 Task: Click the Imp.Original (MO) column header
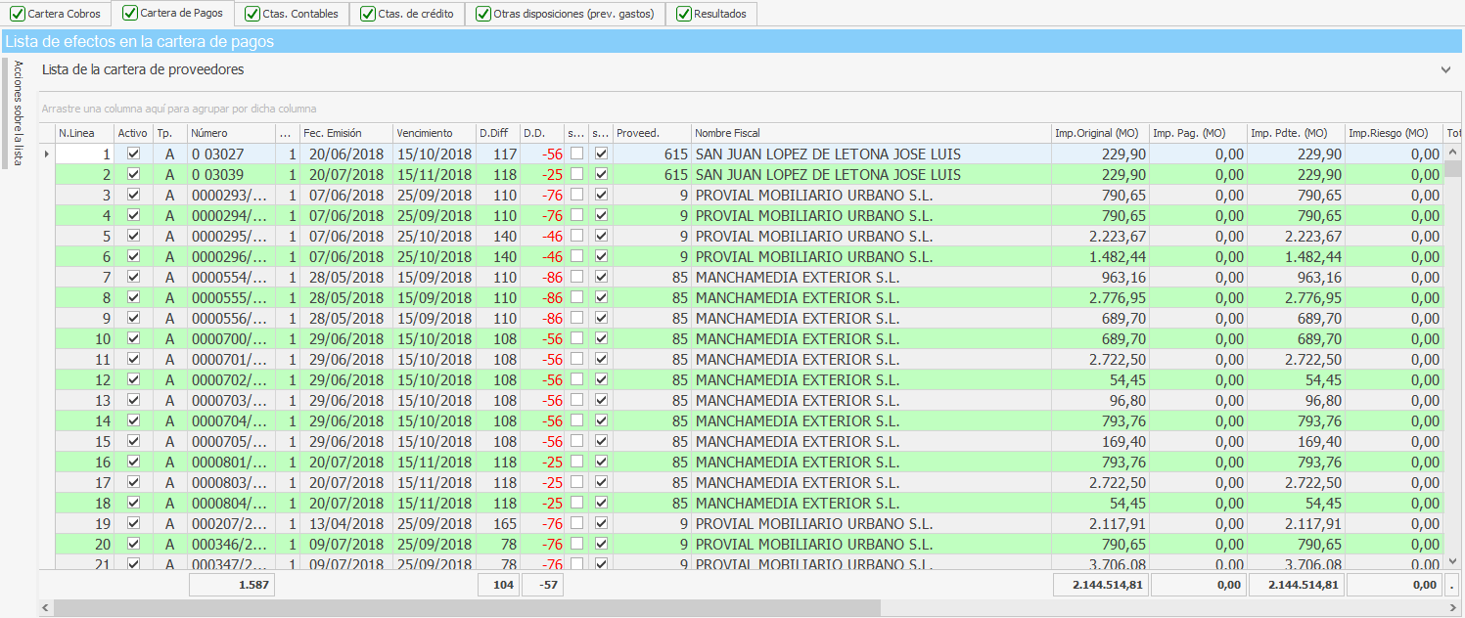(1096, 133)
